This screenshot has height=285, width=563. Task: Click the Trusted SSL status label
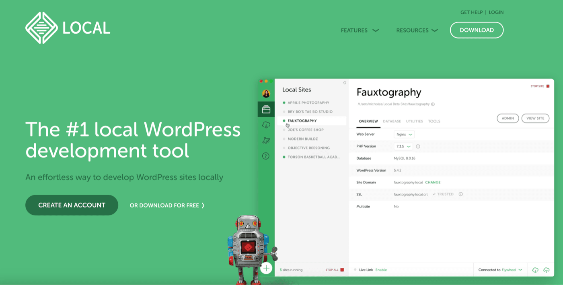(443, 194)
